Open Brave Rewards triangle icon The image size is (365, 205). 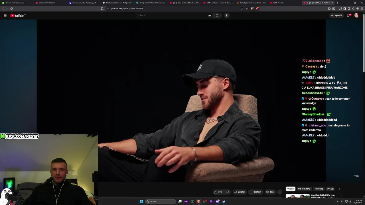click(x=257, y=9)
